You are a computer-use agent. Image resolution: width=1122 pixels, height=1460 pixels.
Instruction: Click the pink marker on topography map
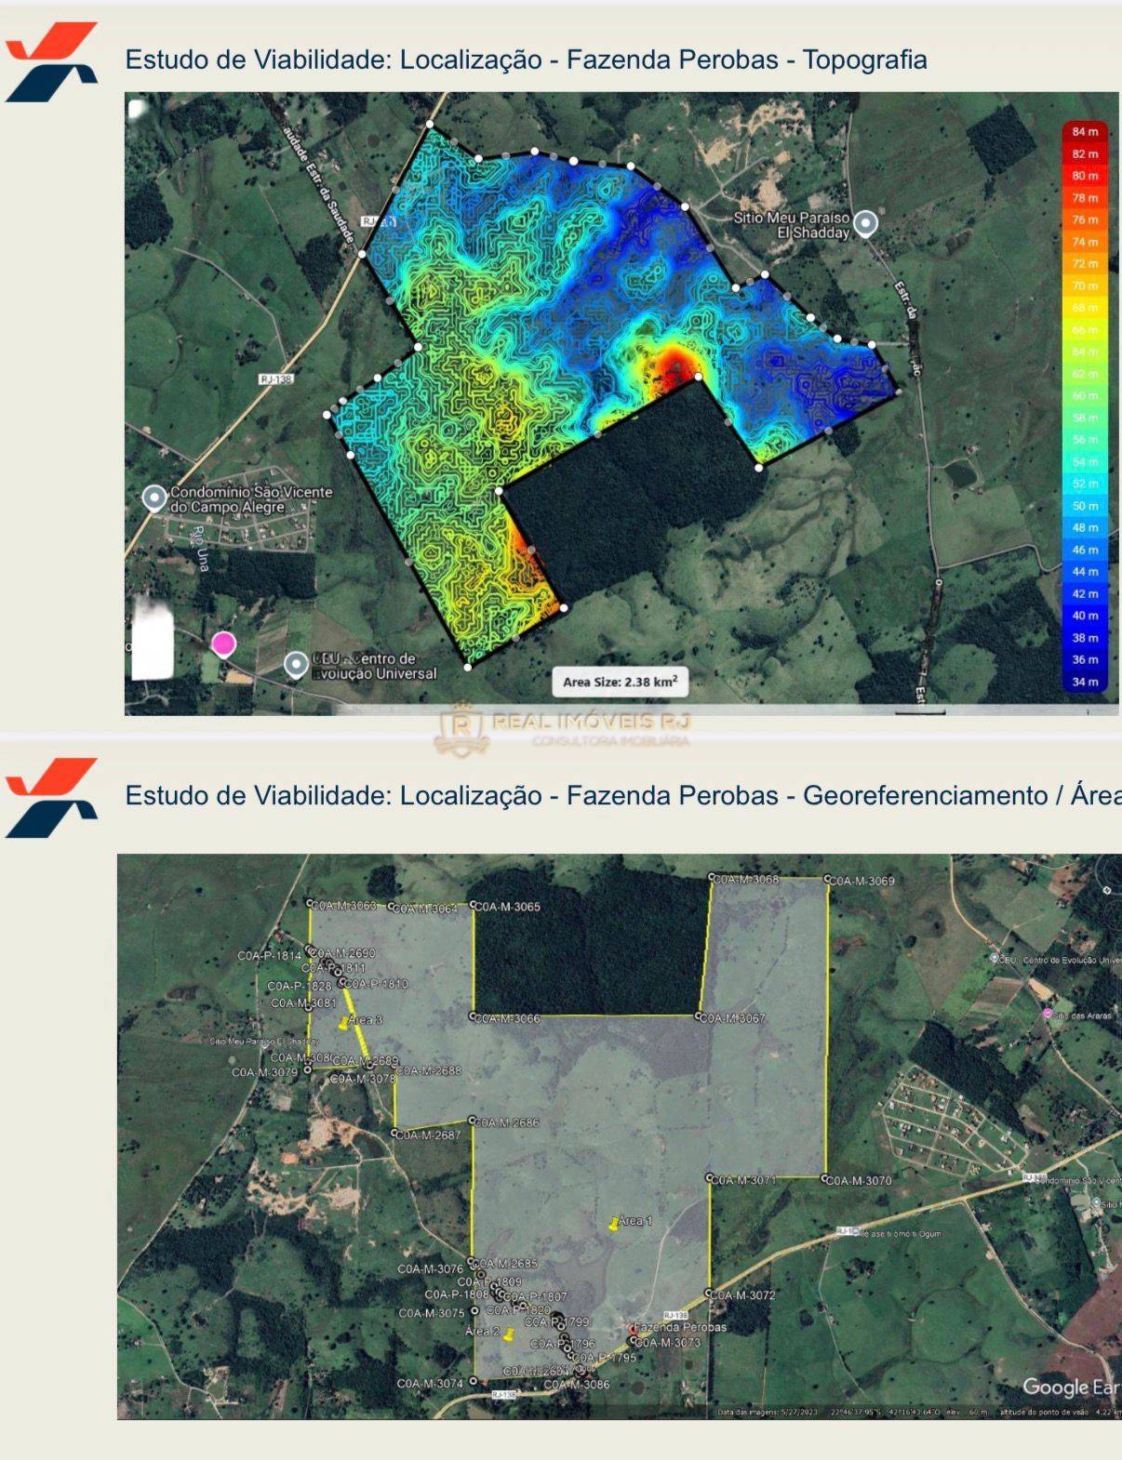tap(223, 644)
